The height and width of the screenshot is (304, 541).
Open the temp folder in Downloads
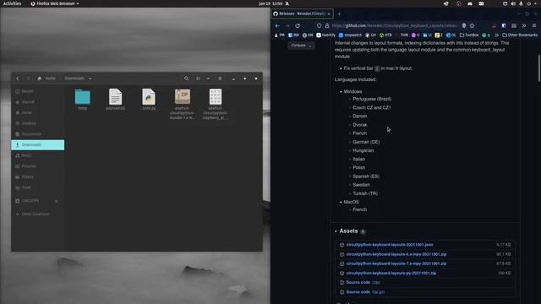pyautogui.click(x=83, y=100)
